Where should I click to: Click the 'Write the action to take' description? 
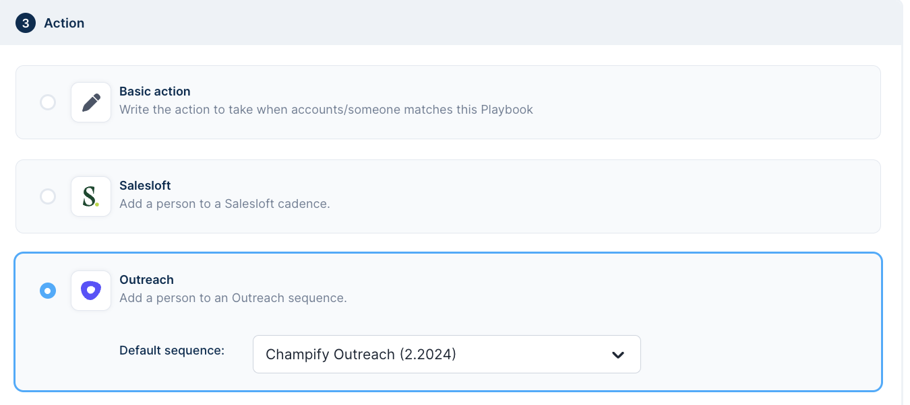pos(326,109)
